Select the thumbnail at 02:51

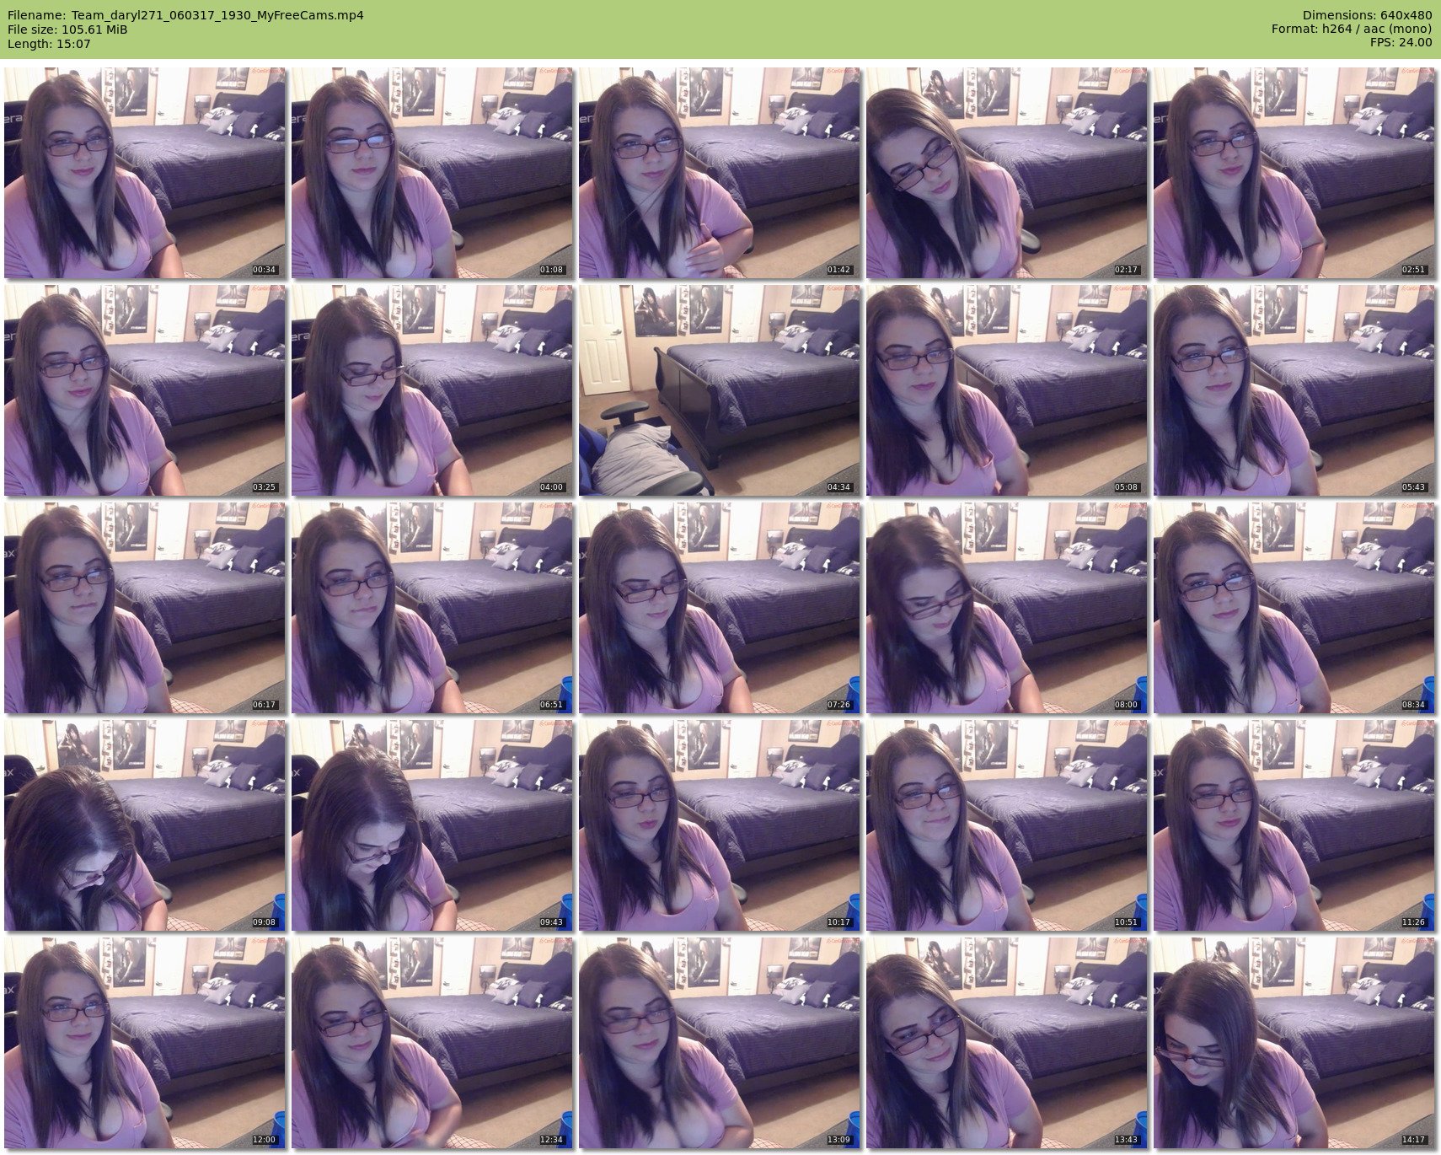click(x=1294, y=173)
